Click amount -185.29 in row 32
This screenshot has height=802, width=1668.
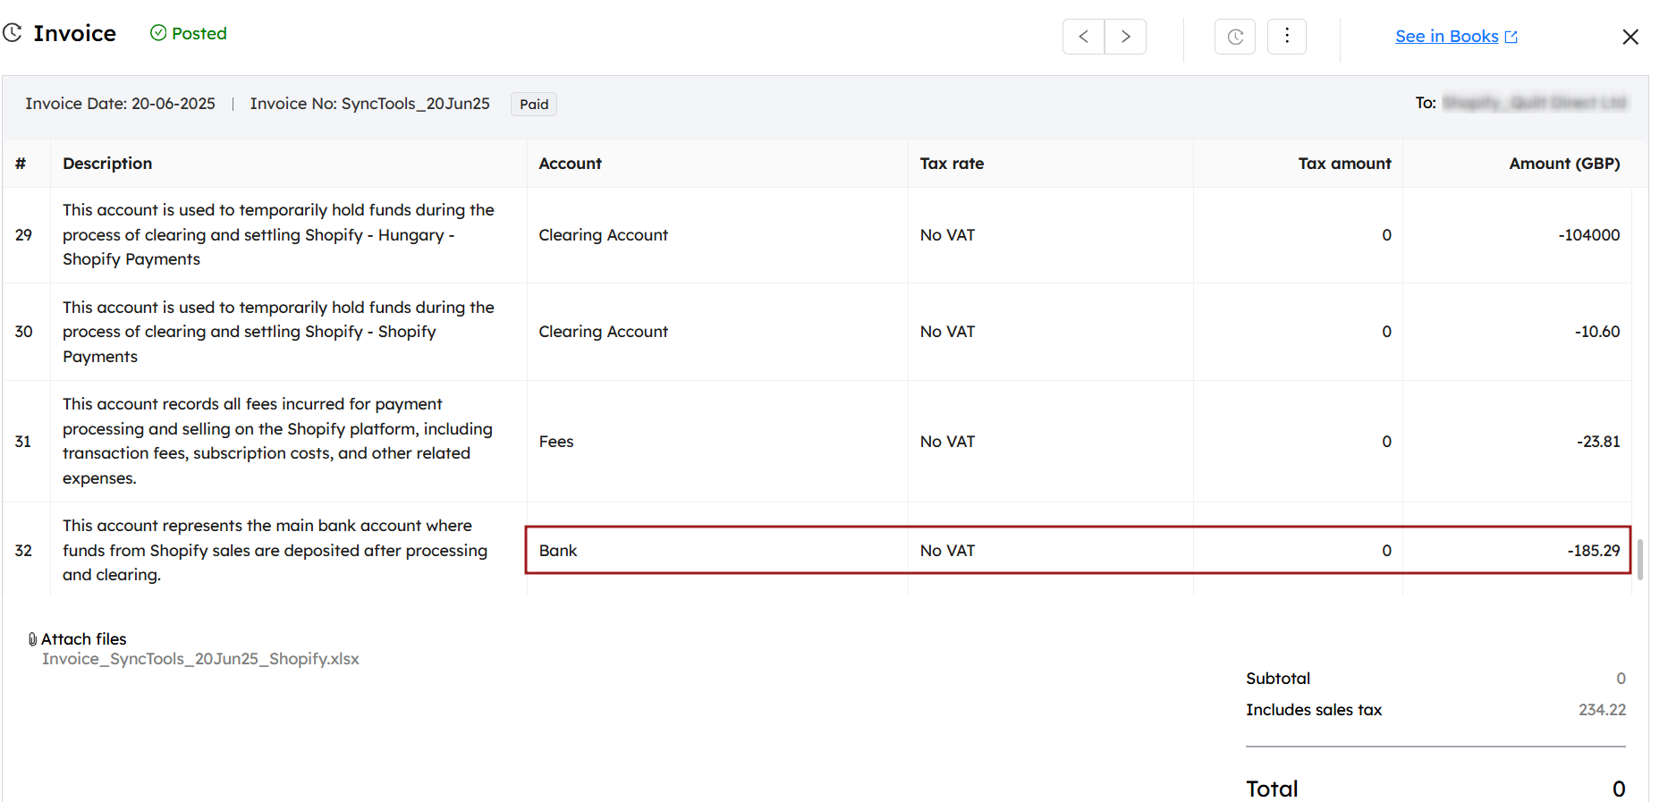tap(1594, 551)
